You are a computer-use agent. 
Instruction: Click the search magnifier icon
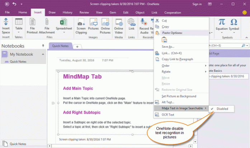click(243, 46)
